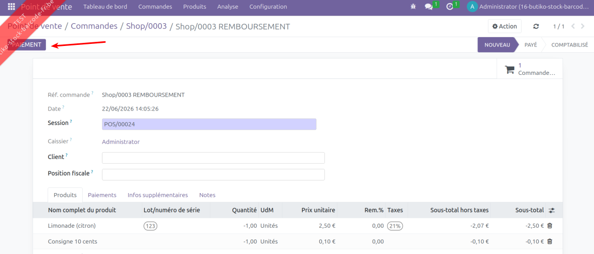Delete the Consigne 10 cents line
Screen dimensions: 594x254
click(550, 241)
